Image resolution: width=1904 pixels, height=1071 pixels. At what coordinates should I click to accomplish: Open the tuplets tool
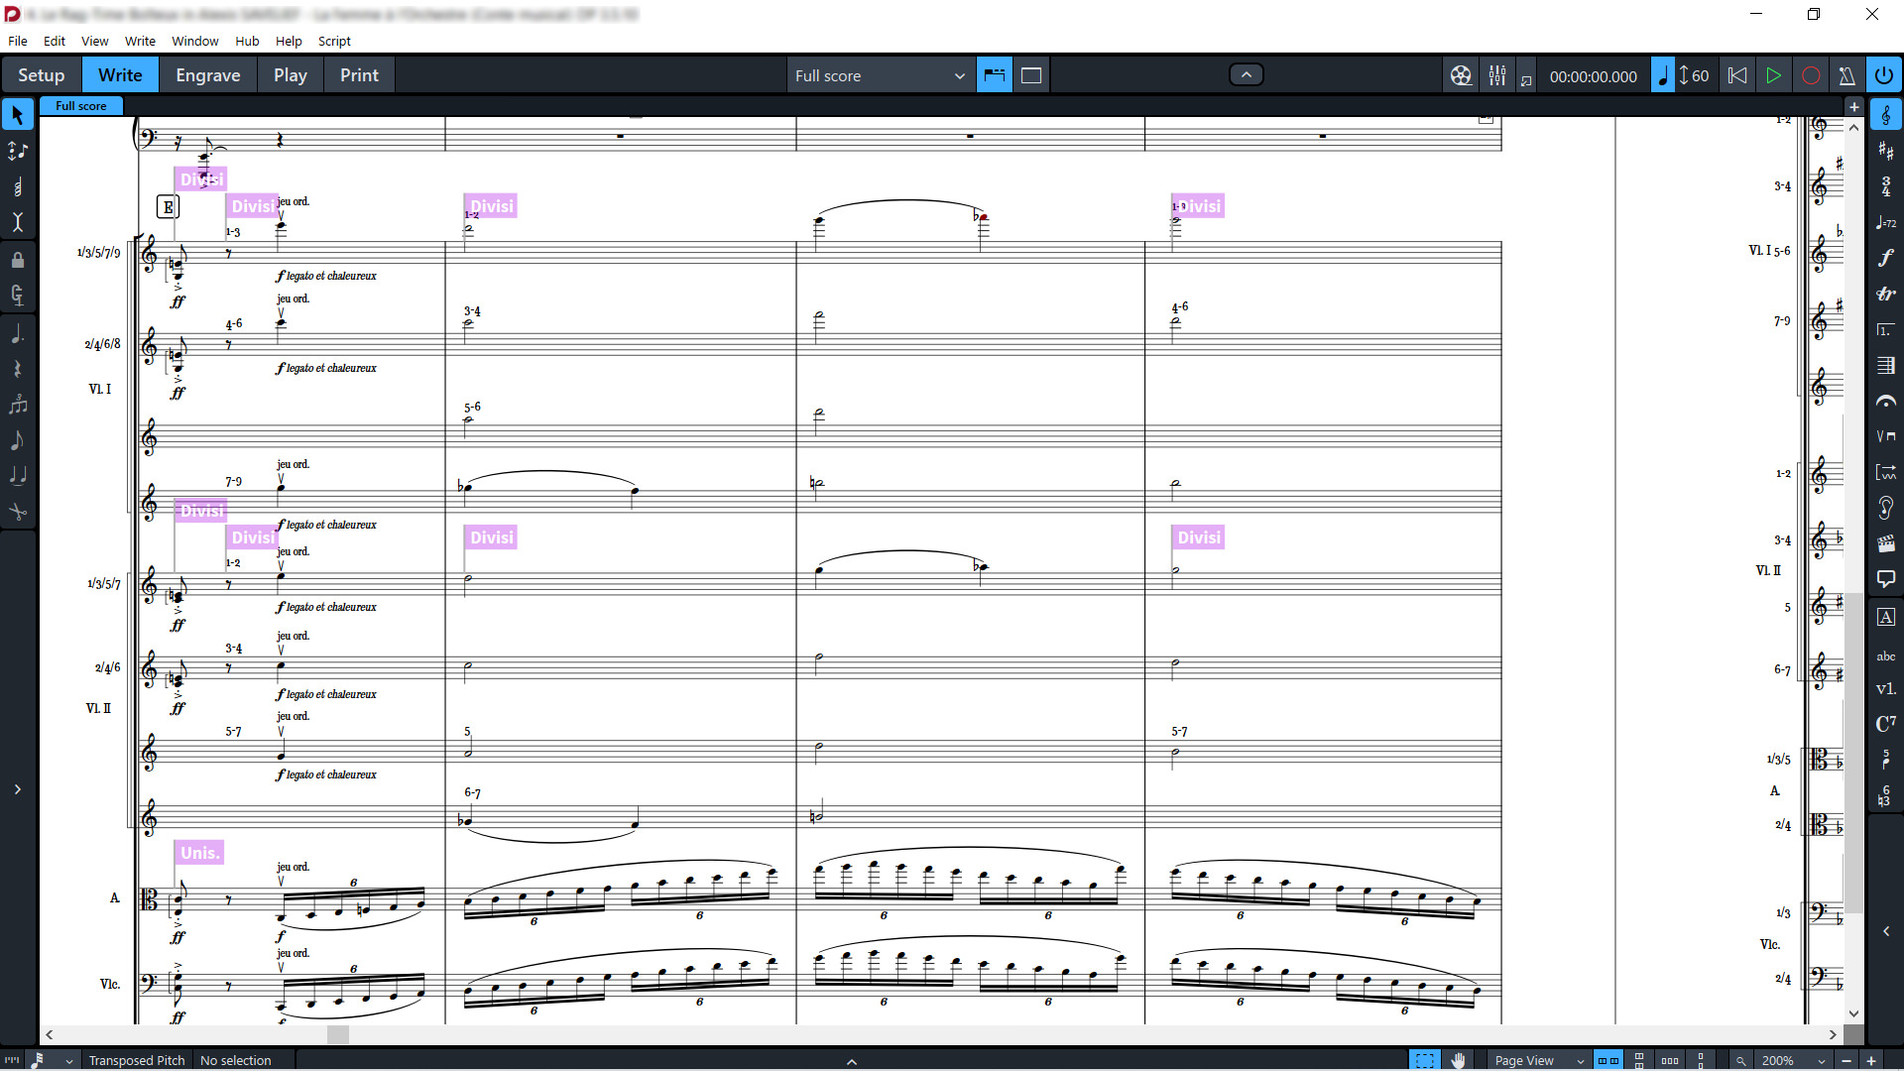17,405
